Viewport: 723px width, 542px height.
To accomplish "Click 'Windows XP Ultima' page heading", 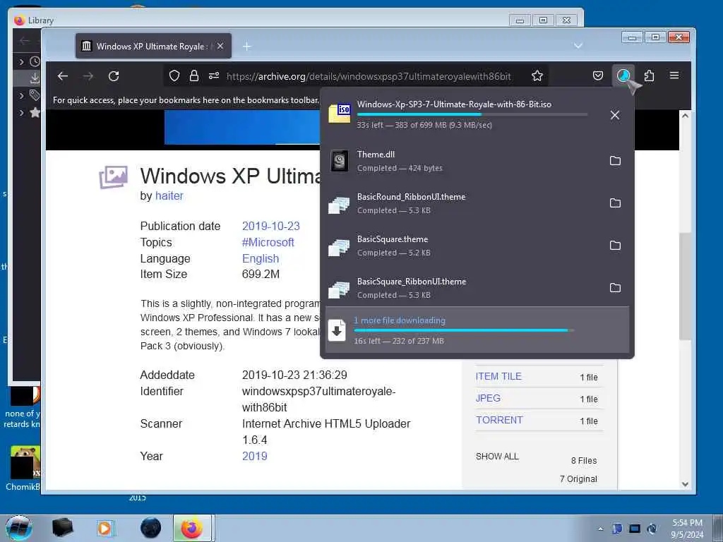I will 230,176.
